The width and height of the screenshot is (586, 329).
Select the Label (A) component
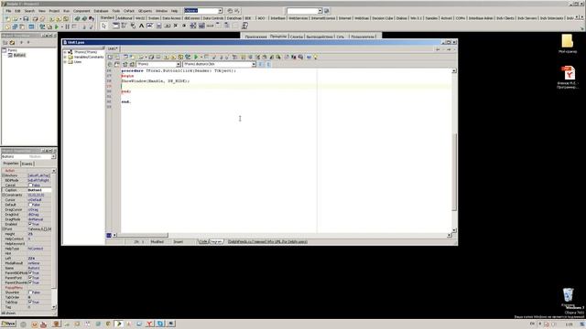tap(141, 26)
